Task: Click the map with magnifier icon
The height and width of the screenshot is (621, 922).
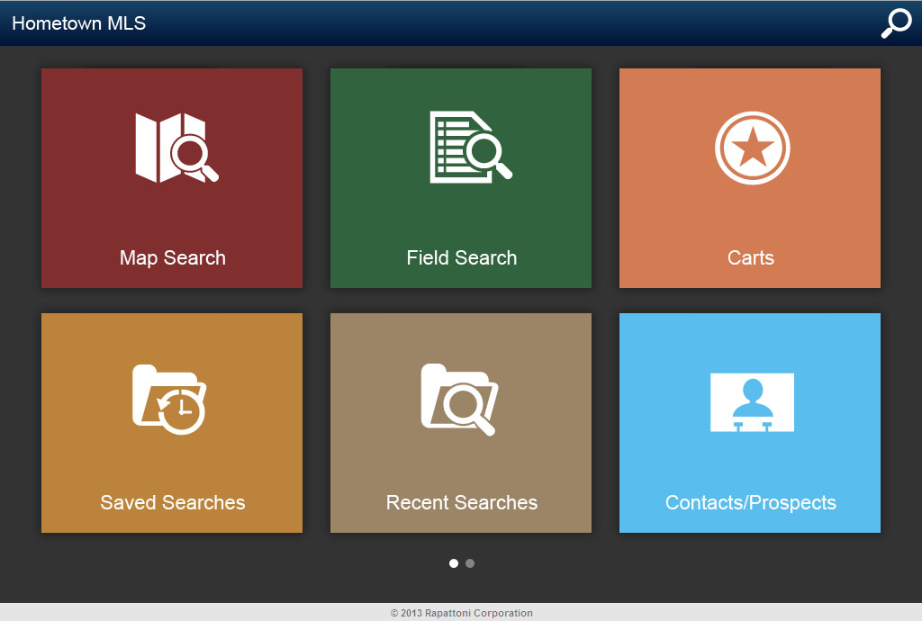Action: point(176,148)
